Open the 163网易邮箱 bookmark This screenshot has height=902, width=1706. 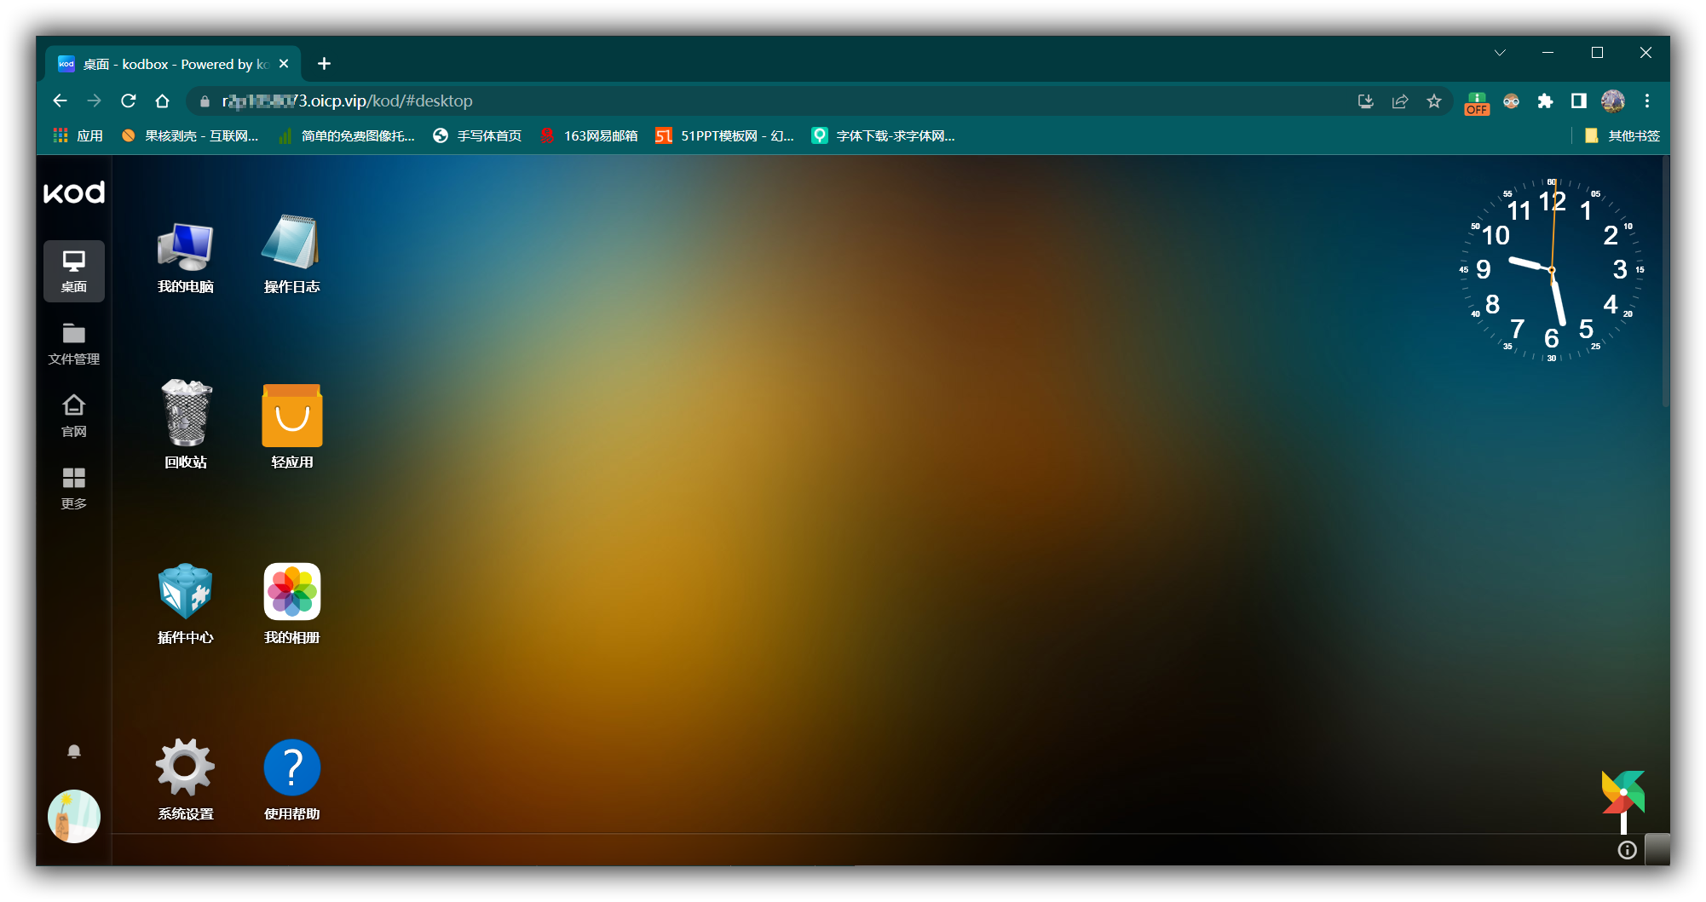tap(589, 135)
